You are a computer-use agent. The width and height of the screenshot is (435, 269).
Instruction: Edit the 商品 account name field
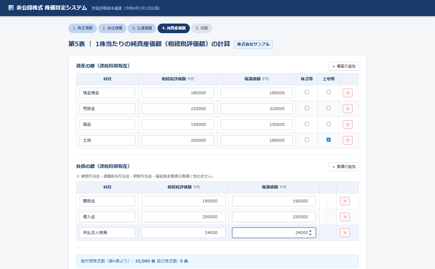click(107, 125)
